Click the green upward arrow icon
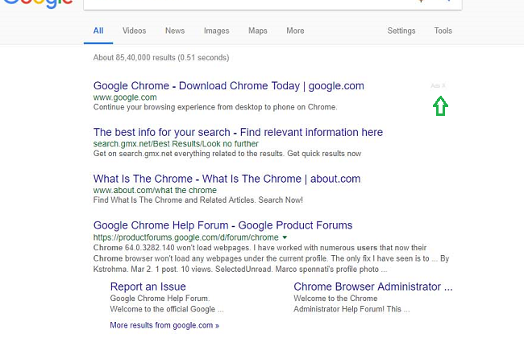 tap(440, 106)
